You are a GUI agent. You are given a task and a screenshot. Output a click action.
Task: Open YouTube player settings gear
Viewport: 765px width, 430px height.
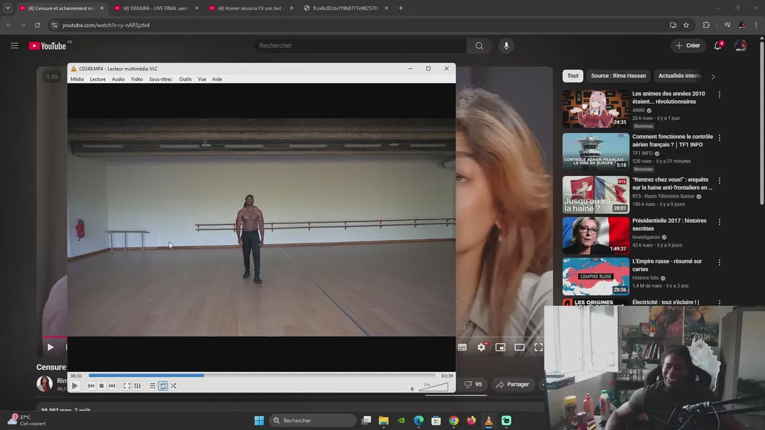(x=481, y=347)
